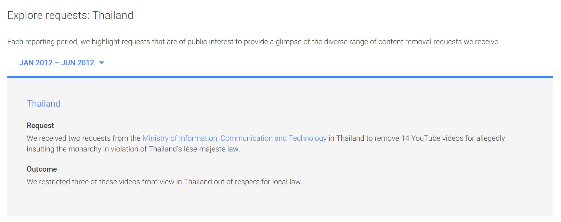
Task: Click the 'JAN 2012' text in period selector
Action: [x=36, y=63]
